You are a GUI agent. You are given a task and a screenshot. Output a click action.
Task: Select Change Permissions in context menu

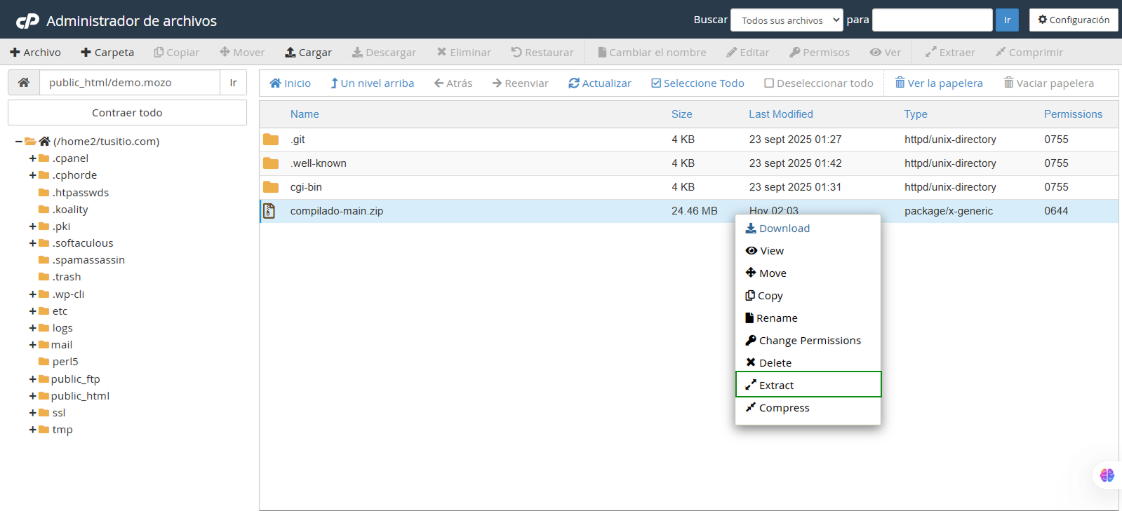click(x=809, y=341)
